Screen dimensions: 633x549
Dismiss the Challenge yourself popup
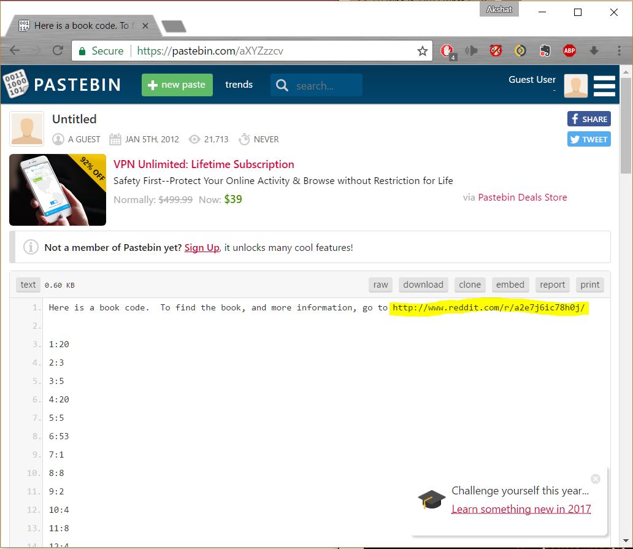coord(596,478)
